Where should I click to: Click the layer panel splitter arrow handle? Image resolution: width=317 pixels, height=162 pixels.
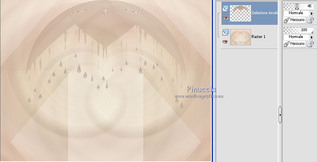tap(280, 115)
